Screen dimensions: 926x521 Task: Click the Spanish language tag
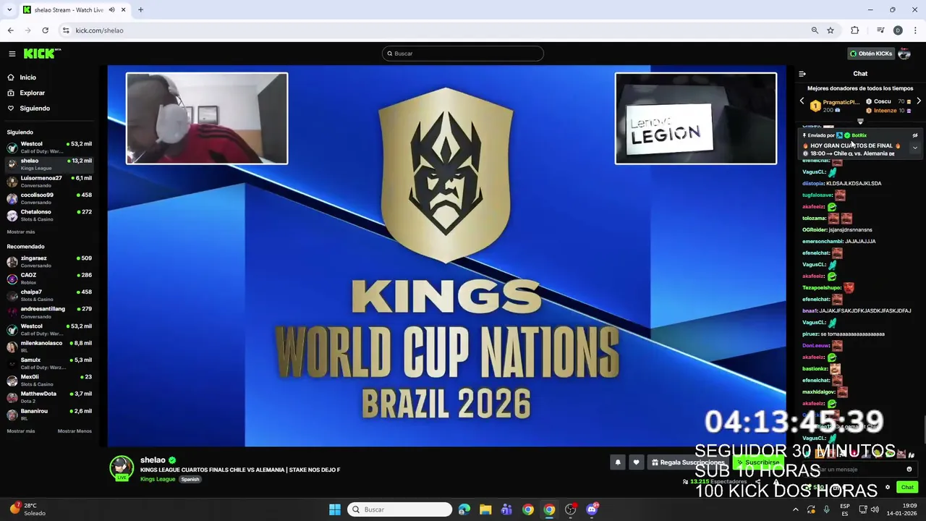[x=190, y=479]
